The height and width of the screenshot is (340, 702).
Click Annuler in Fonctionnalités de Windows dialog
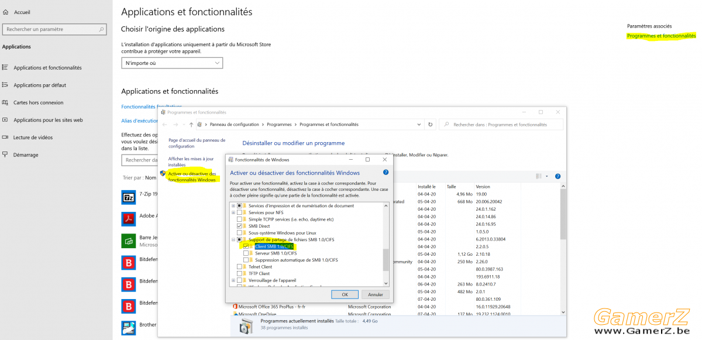click(375, 294)
